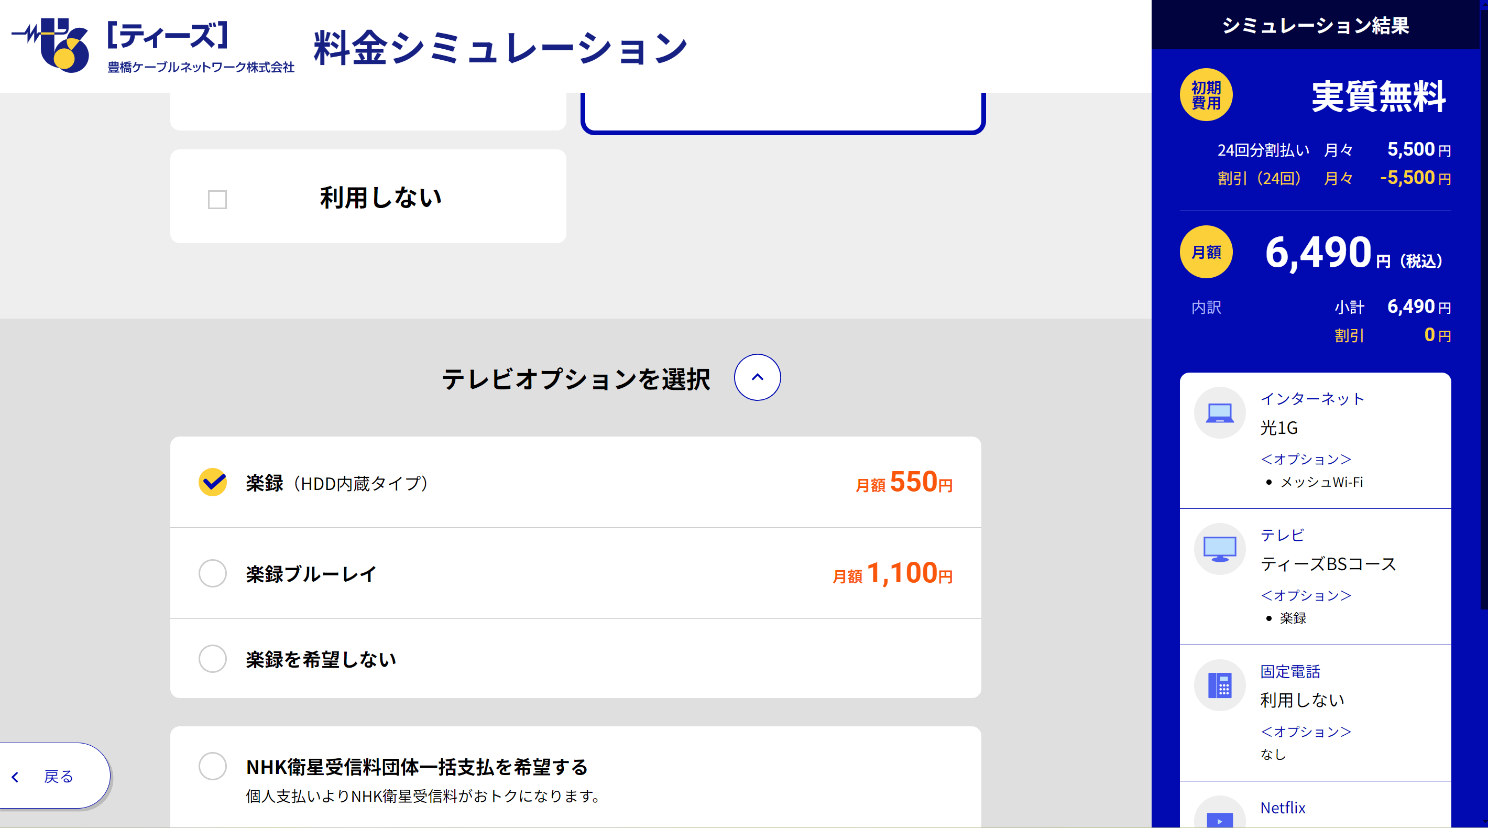The width and height of the screenshot is (1488, 828).
Task: Click the laptop internet icon in results panel
Action: [x=1220, y=412]
